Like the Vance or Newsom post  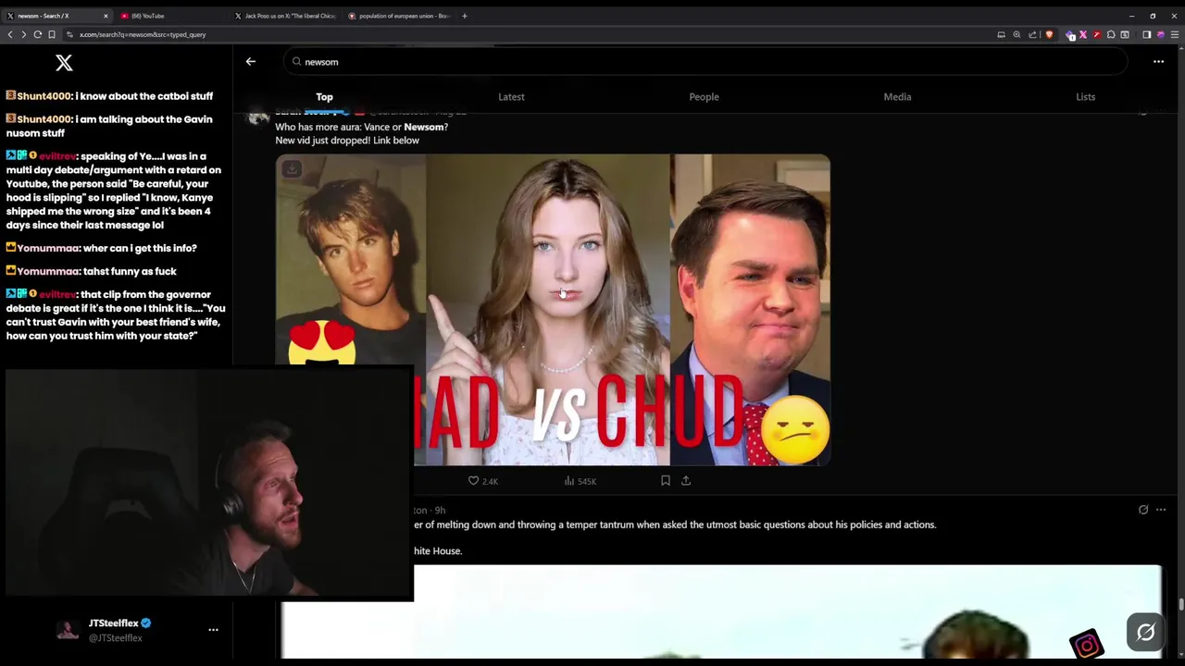[482, 481]
